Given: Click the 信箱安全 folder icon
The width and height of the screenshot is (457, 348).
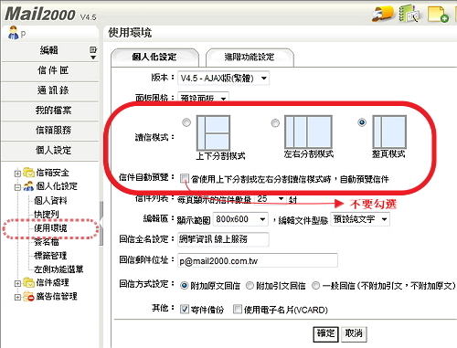Looking at the screenshot, I should tap(28, 173).
